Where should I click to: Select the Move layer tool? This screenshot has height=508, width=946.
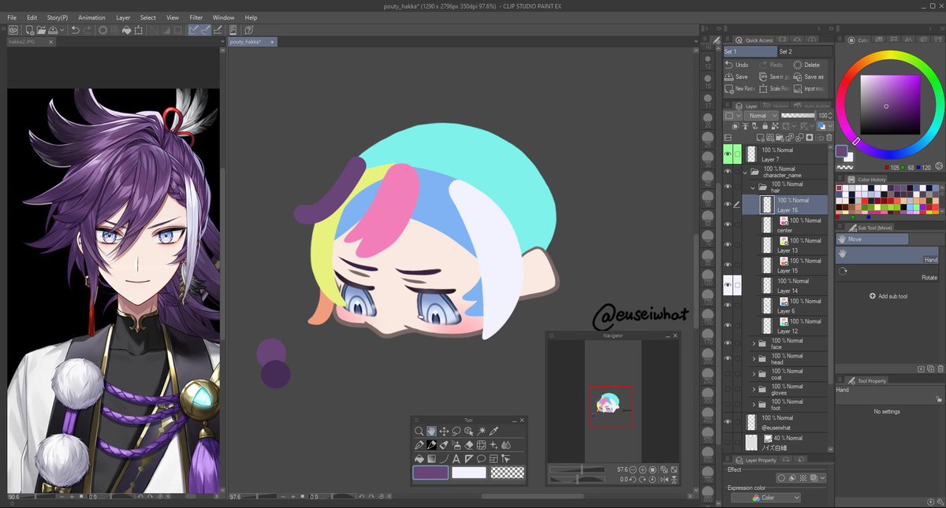(x=444, y=431)
